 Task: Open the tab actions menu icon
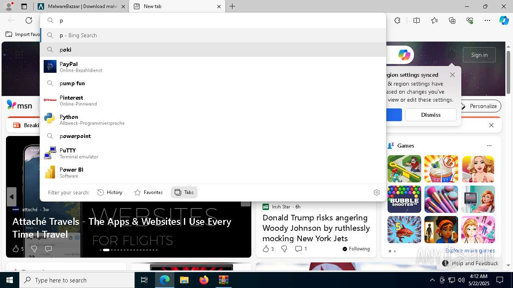click(x=24, y=6)
